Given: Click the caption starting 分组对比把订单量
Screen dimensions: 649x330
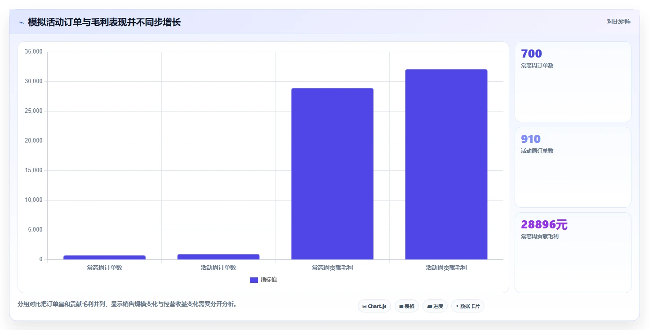Looking at the screenshot, I should 127,304.
